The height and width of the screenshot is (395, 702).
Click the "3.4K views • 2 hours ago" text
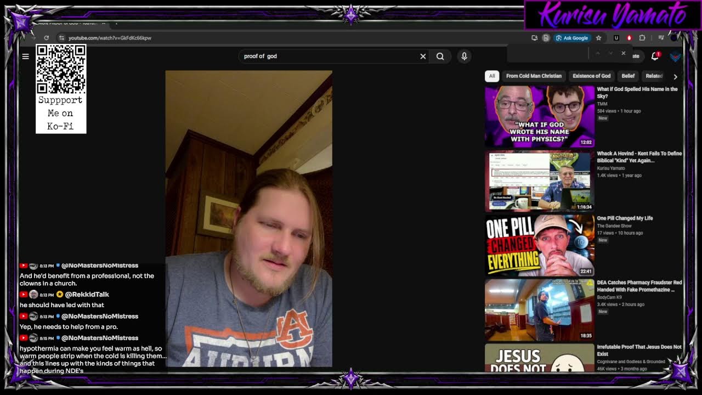621,304
